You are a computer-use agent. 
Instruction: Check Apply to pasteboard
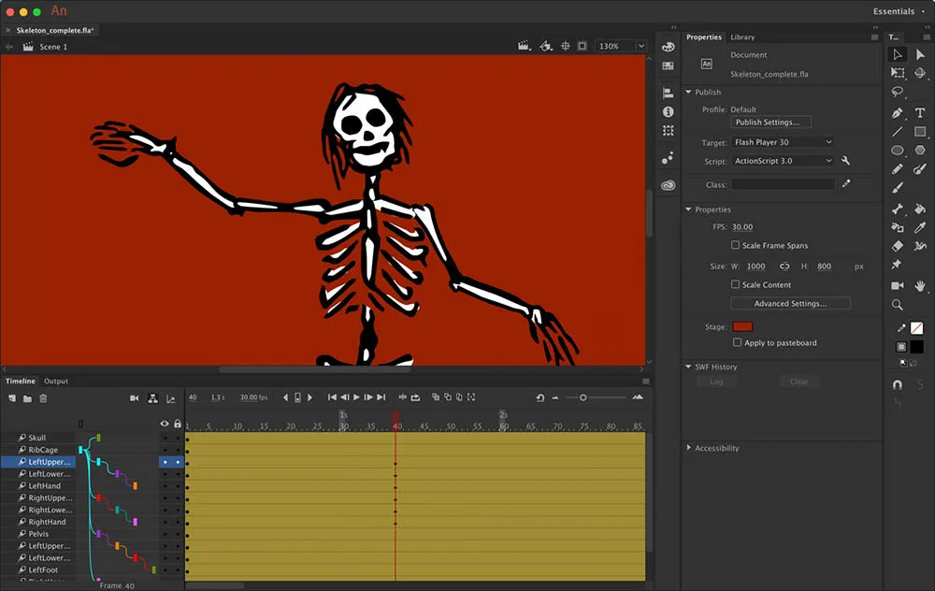735,342
